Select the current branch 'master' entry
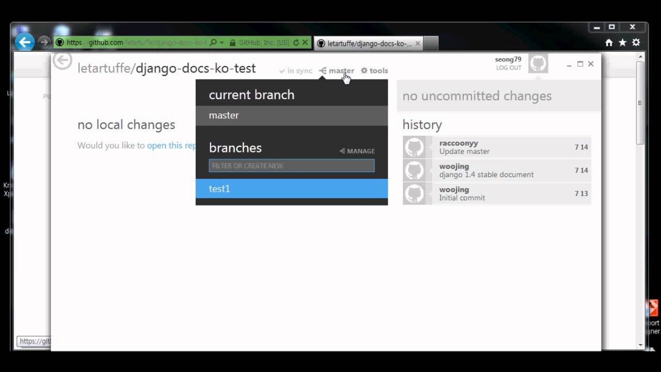Viewport: 661px width, 372px height. pos(292,115)
